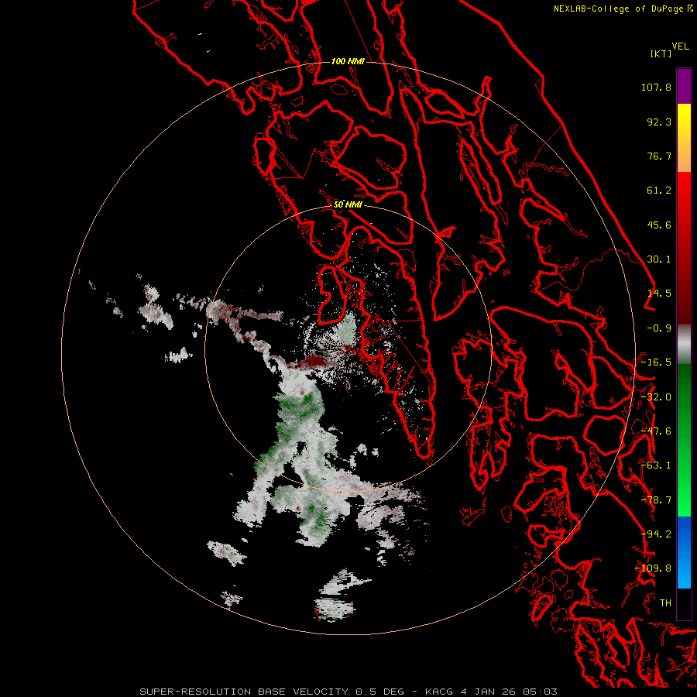Click the purple segment of the velocity color bar

[684, 86]
